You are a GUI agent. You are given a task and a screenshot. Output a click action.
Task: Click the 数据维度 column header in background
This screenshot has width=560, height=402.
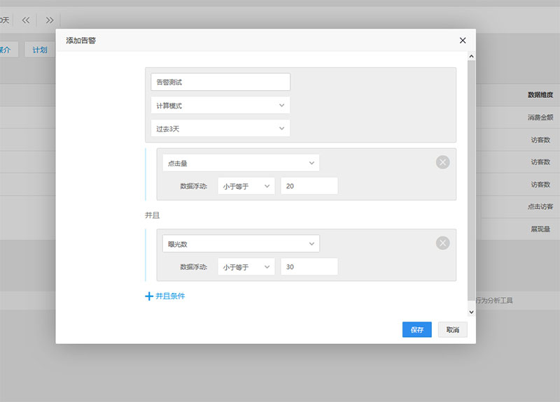click(x=540, y=95)
